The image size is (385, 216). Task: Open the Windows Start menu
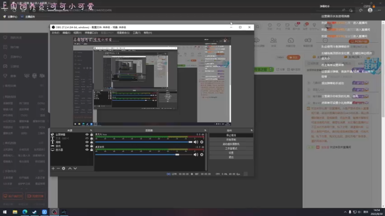click(x=5, y=212)
